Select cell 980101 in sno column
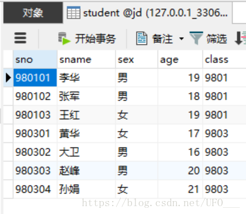The height and width of the screenshot is (214, 246). pyautogui.click(x=35, y=78)
